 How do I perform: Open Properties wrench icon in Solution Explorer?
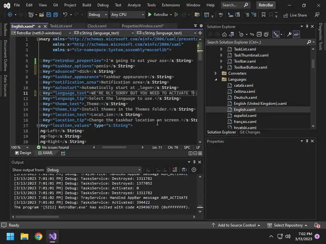click(x=289, y=34)
